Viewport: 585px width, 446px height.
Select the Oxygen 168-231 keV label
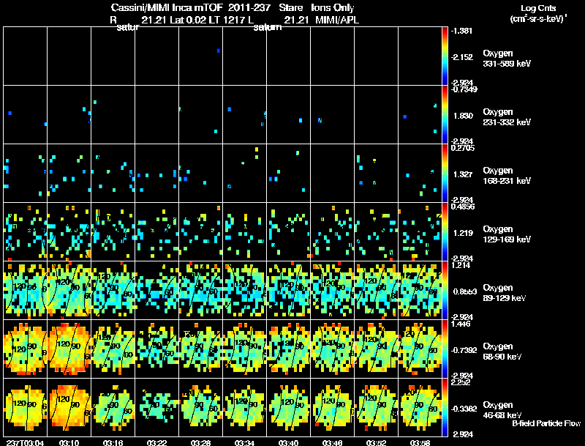507,176
